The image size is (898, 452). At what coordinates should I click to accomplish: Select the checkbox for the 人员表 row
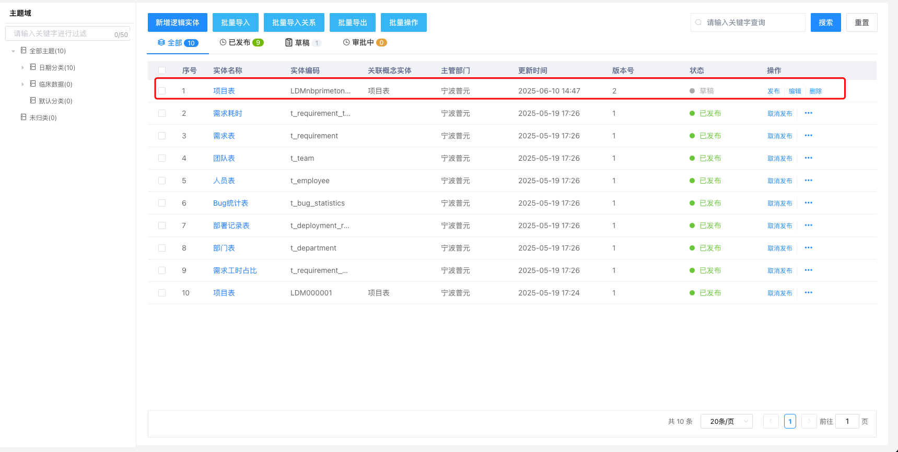pyautogui.click(x=162, y=181)
